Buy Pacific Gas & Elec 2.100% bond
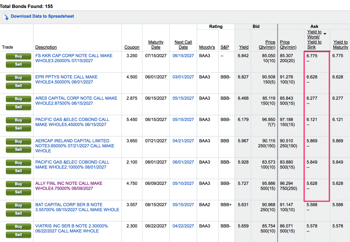The height and width of the screenshot is (242, 350). [x=18, y=163]
